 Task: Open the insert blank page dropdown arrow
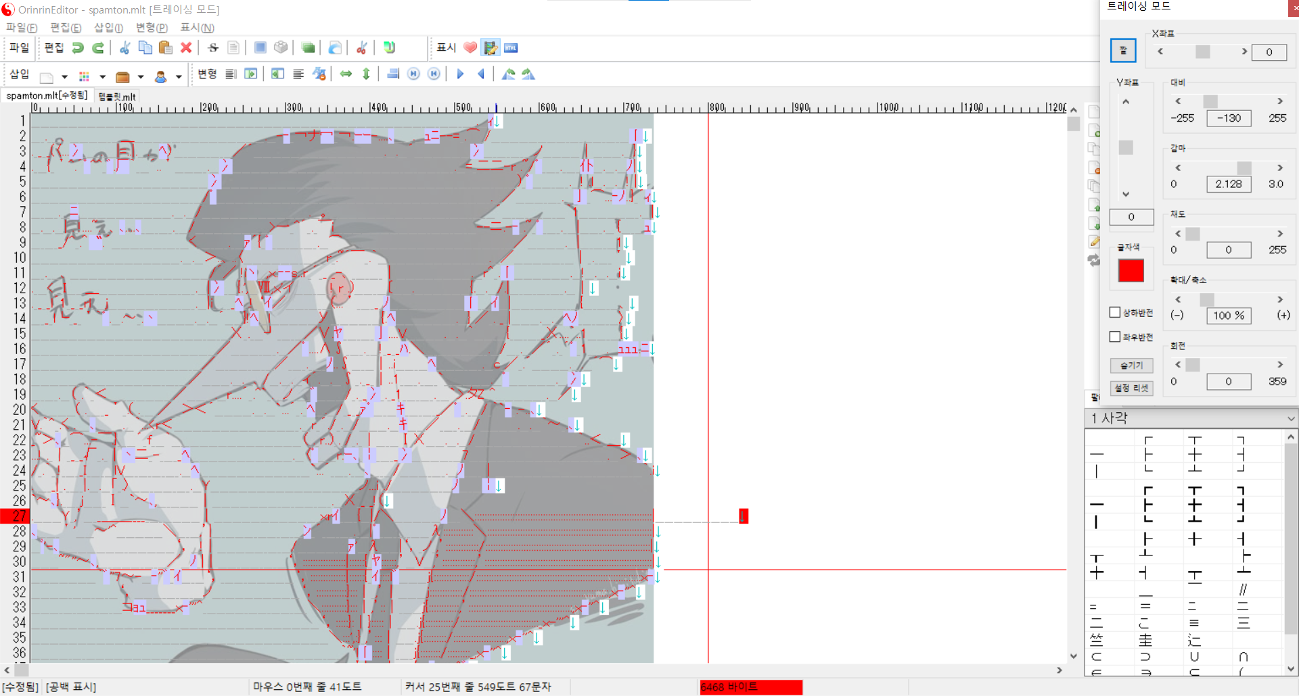point(64,76)
